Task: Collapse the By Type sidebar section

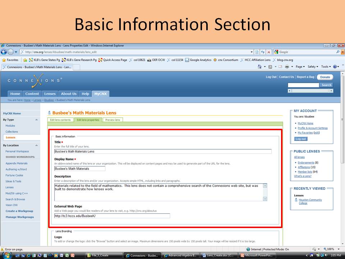Action: tap(36, 120)
